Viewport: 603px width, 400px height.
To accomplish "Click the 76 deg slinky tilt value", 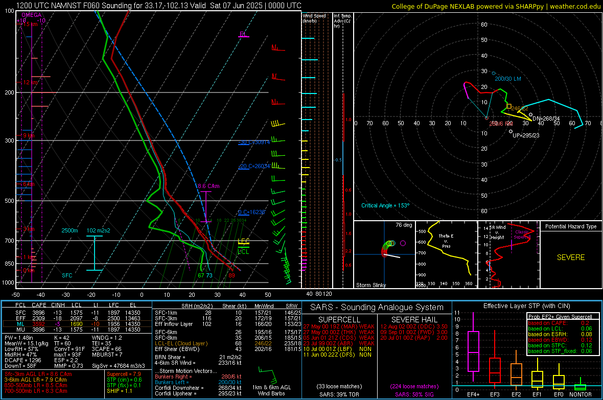I will pyautogui.click(x=404, y=225).
